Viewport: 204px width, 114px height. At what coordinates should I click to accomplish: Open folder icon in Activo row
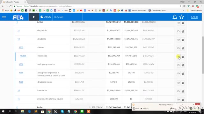[178, 23]
